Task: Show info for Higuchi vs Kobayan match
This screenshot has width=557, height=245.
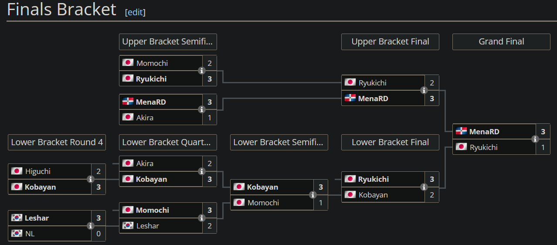Action: click(x=91, y=179)
